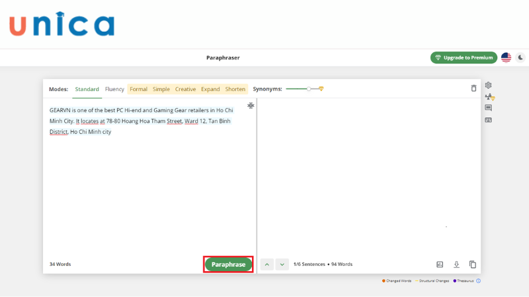Screen dimensions: 529x297
Task: Click the Upgrade to Premium button
Action: [464, 57]
